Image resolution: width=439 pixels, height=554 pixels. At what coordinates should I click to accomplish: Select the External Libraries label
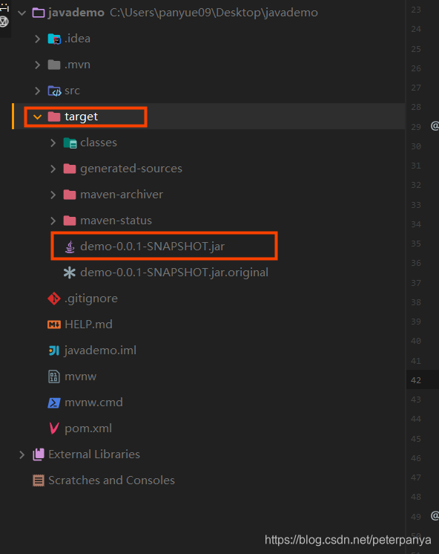point(94,454)
